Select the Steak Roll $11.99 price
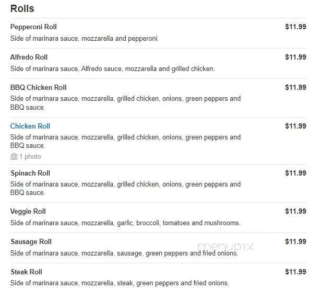 click(x=296, y=272)
